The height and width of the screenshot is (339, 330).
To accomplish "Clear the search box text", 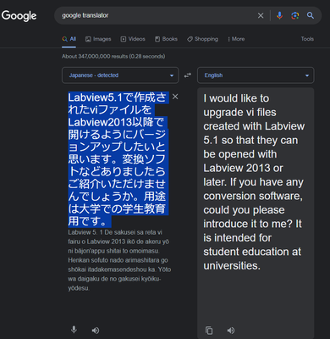I will coord(261,15).
